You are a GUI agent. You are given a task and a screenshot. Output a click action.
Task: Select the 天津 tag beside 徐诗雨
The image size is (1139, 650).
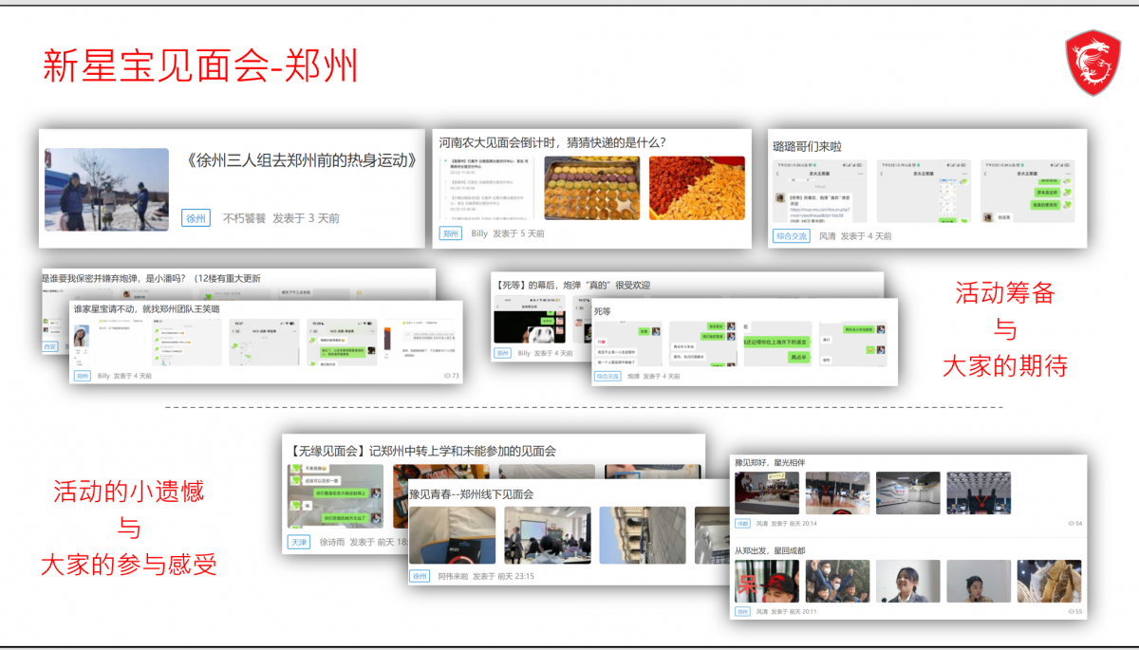point(299,543)
